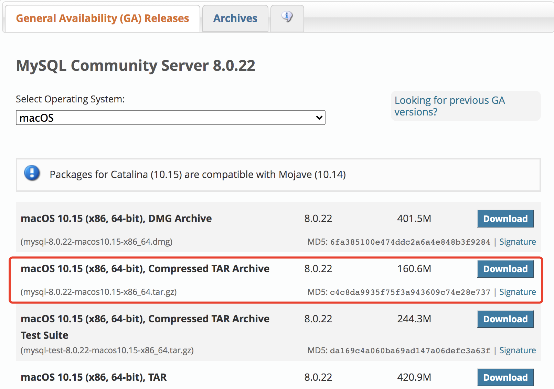
Task: Download the 401.5M DMG Archive
Action: click(x=505, y=219)
